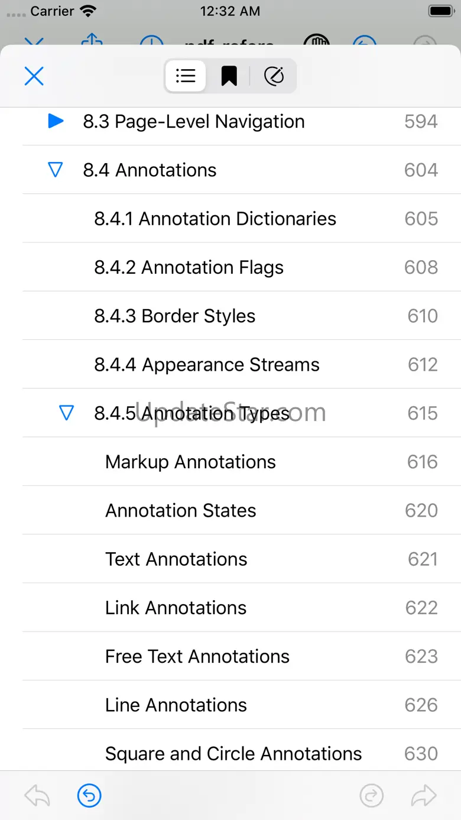Tap the back arrow in bottom toolbar
The height and width of the screenshot is (820, 461).
click(x=37, y=796)
